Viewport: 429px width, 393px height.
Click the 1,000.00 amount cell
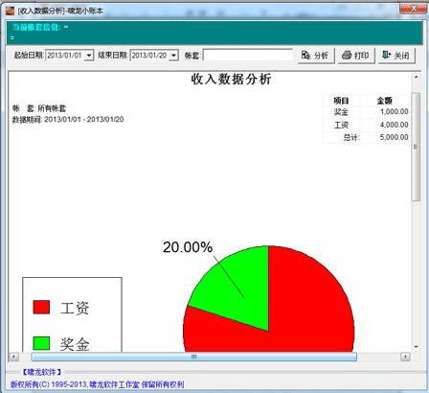[x=395, y=112]
